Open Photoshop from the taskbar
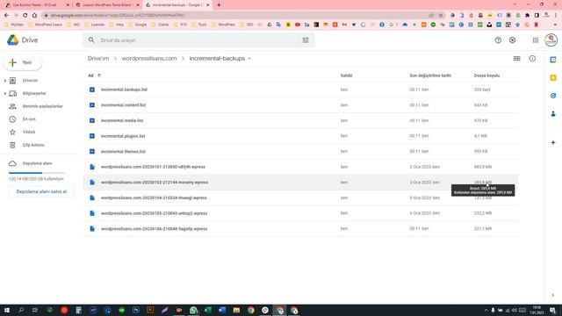Screen dimensions: 562x316 pos(136,310)
